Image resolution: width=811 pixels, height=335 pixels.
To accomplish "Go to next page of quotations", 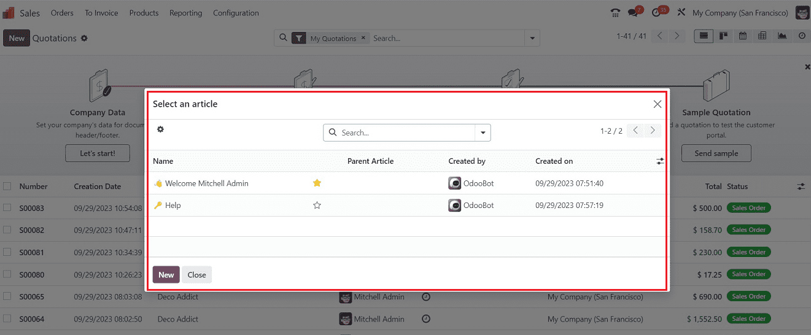I will point(677,36).
